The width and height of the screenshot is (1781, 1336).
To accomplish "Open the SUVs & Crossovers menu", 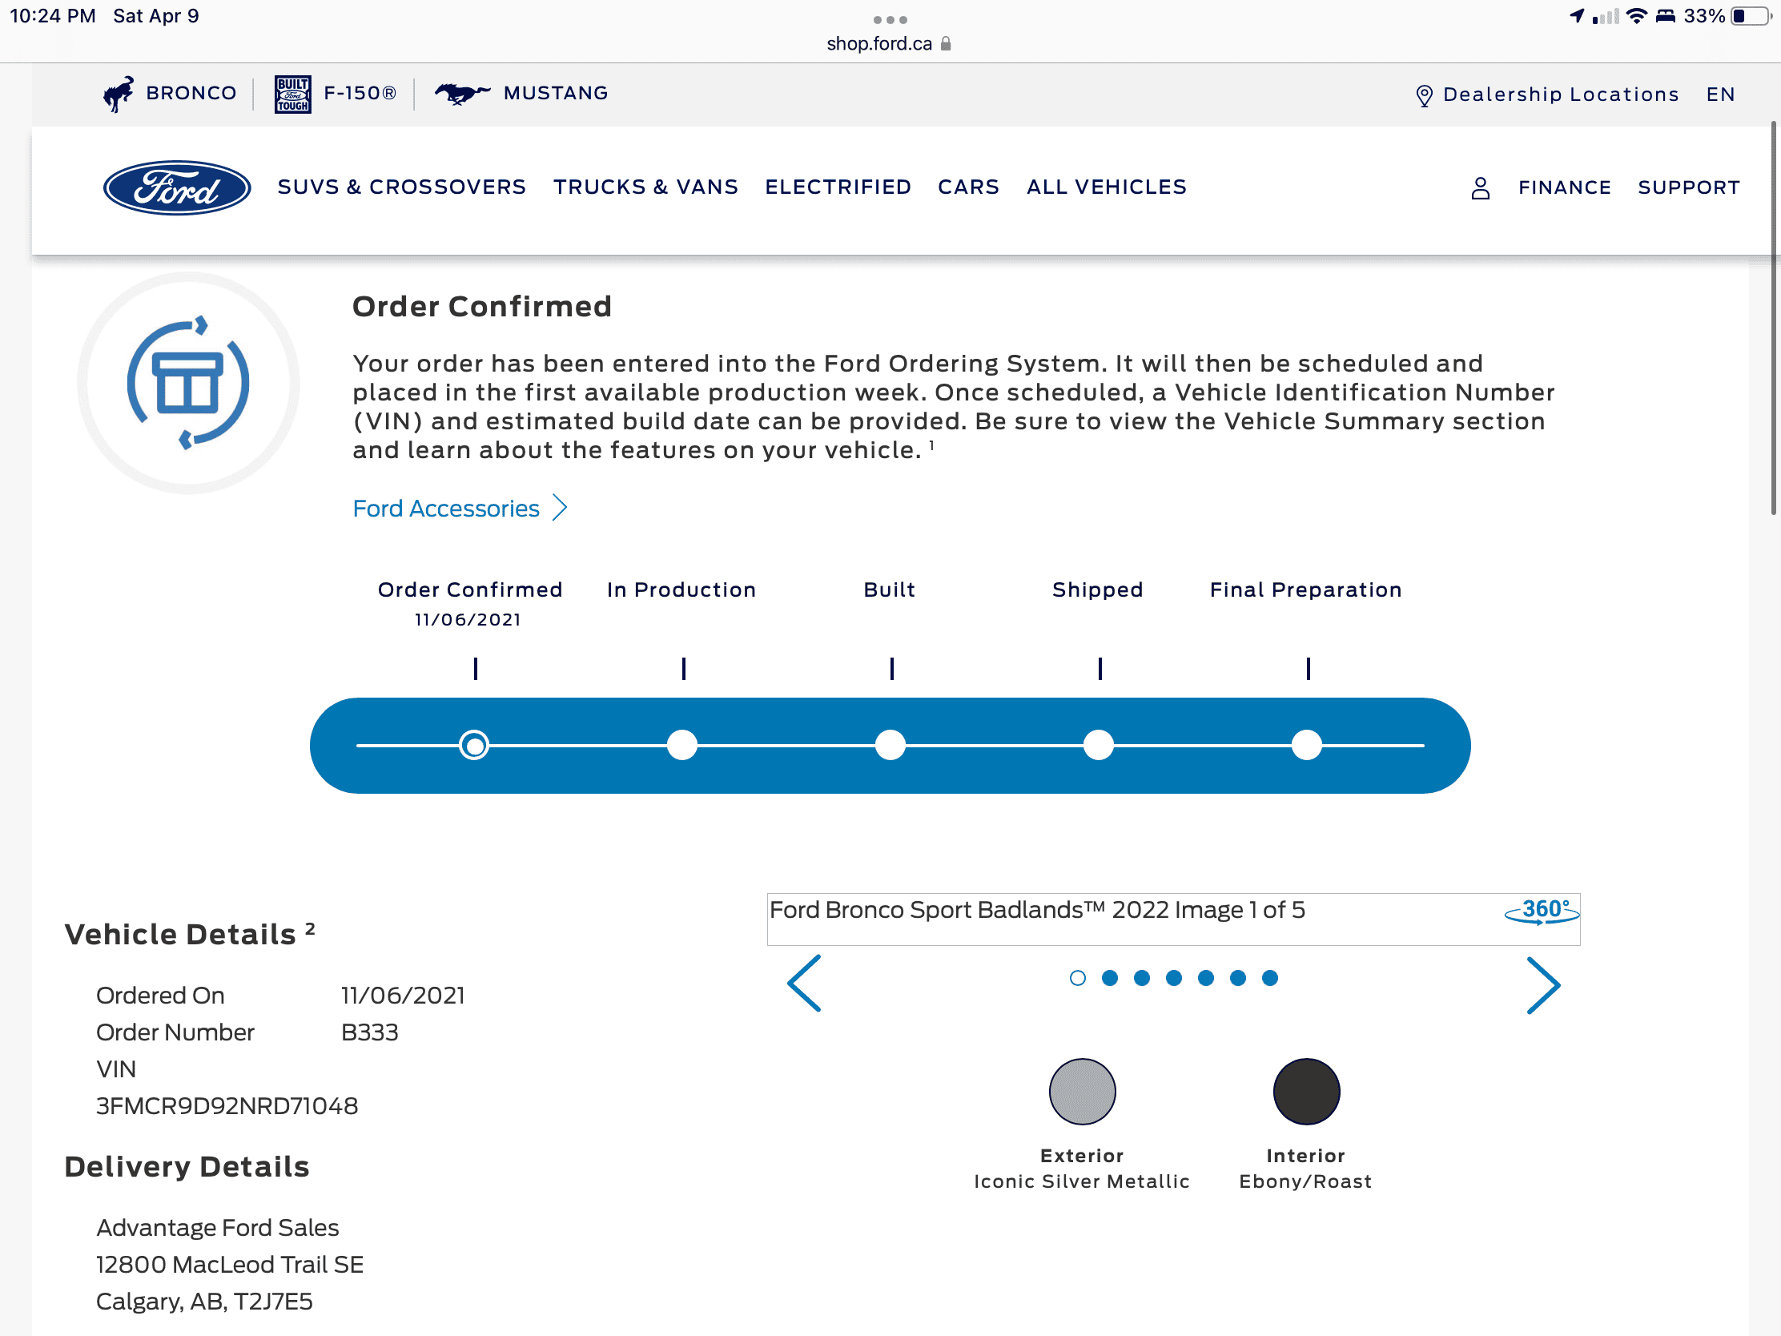I will [x=401, y=187].
